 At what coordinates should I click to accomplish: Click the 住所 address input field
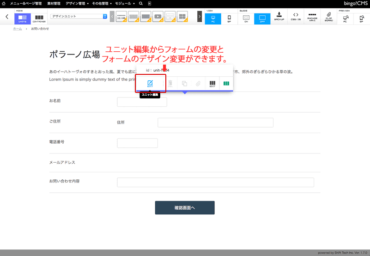[x=215, y=122]
